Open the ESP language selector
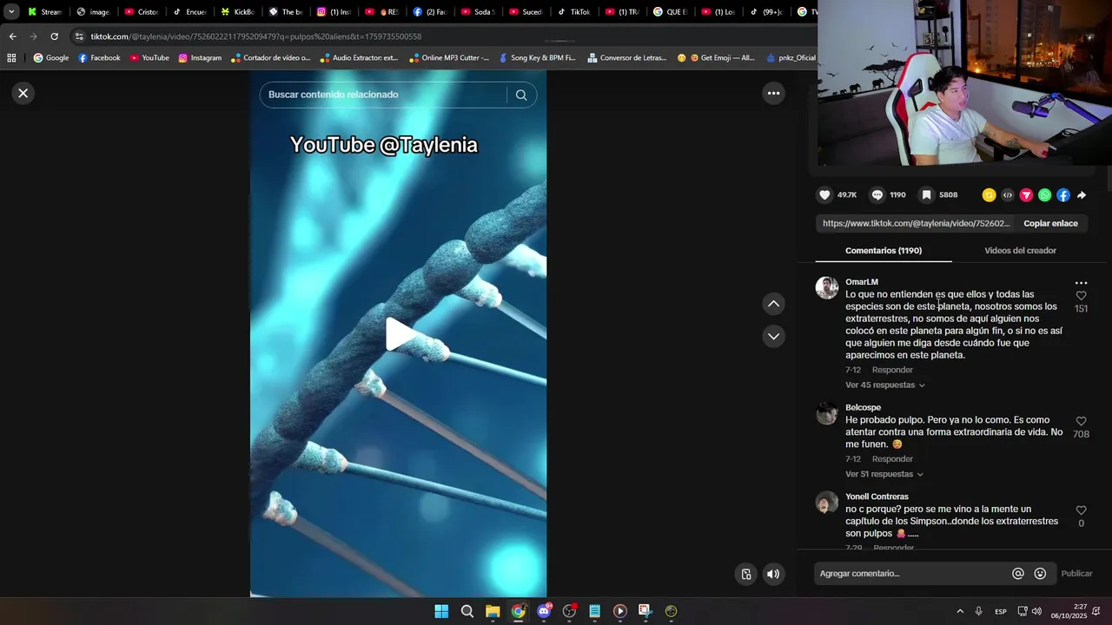Viewport: 1112px width, 625px height. coord(1001,611)
